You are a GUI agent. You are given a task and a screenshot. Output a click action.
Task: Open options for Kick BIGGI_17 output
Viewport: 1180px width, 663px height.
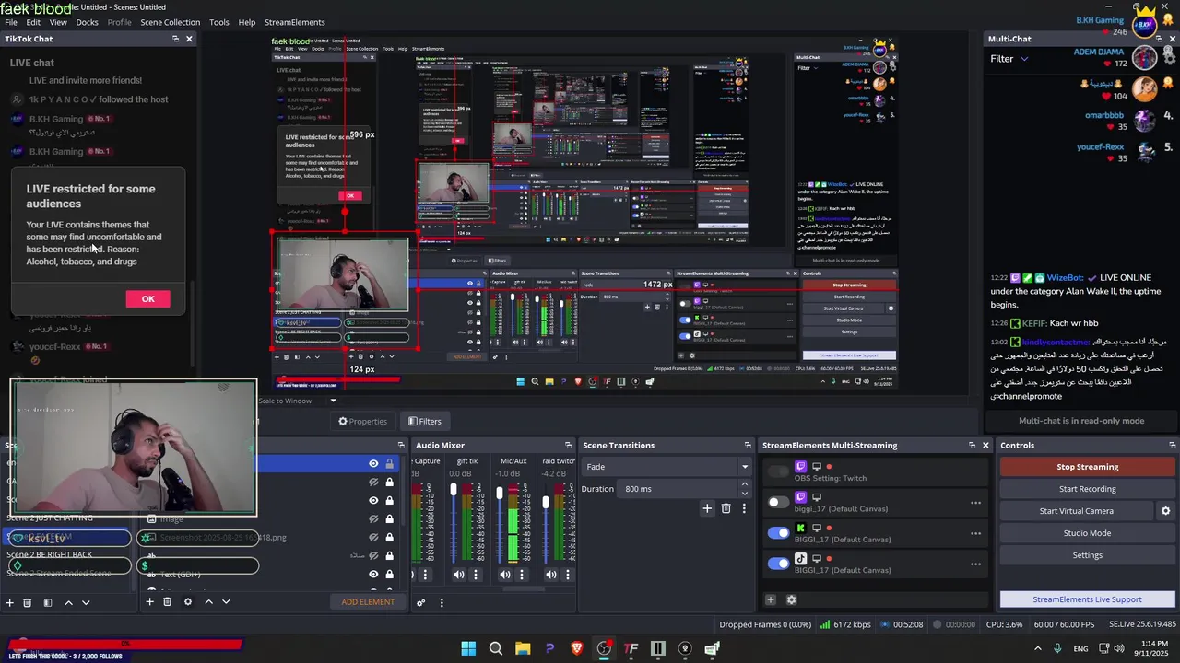coord(975,533)
